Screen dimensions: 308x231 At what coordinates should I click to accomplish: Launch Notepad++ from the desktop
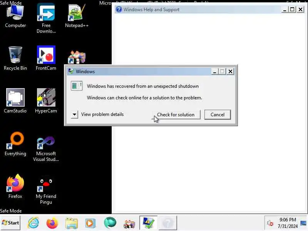[x=77, y=16]
